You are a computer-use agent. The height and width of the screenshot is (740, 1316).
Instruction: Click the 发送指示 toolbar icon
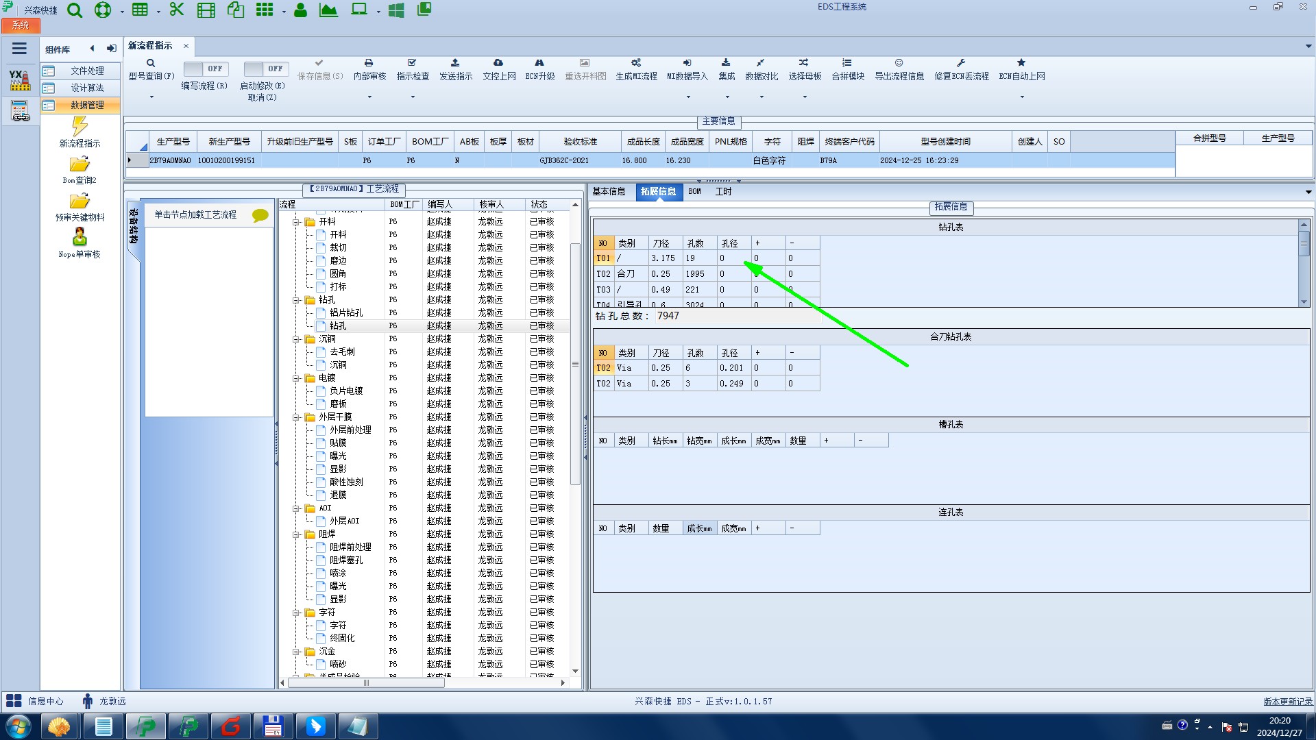point(455,62)
